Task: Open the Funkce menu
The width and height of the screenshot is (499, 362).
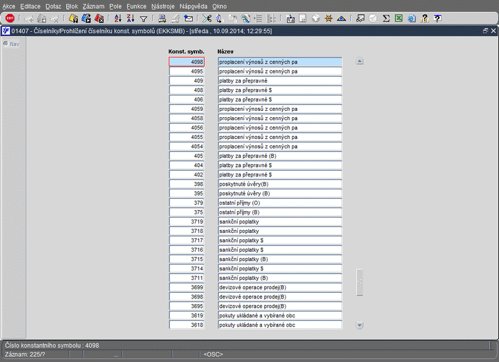Action: coord(136,6)
